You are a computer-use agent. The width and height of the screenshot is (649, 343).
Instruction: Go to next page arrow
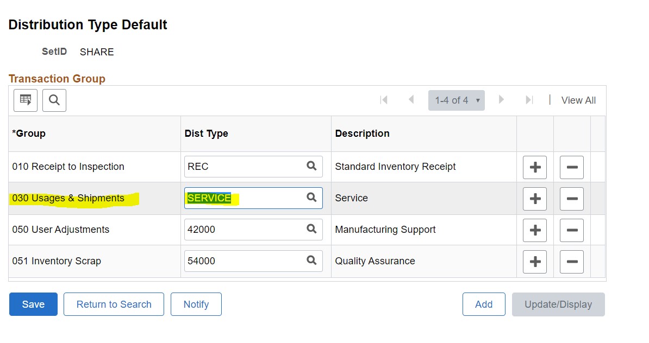pos(501,100)
